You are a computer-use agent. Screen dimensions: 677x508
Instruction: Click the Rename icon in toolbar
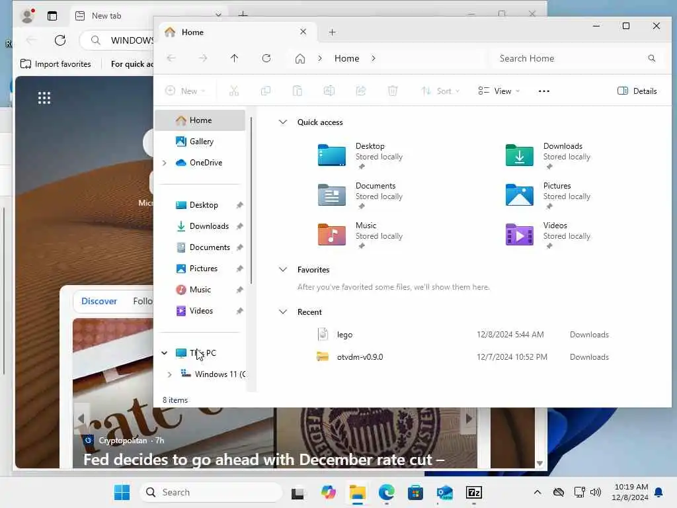pos(329,91)
